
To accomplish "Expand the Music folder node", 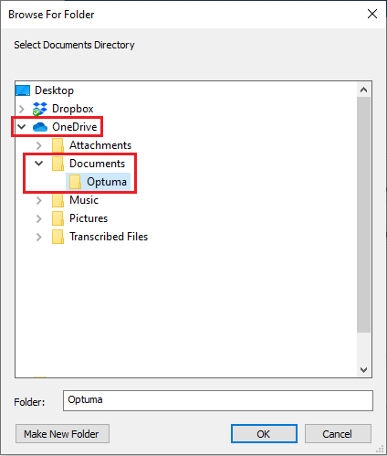I will pyautogui.click(x=39, y=200).
